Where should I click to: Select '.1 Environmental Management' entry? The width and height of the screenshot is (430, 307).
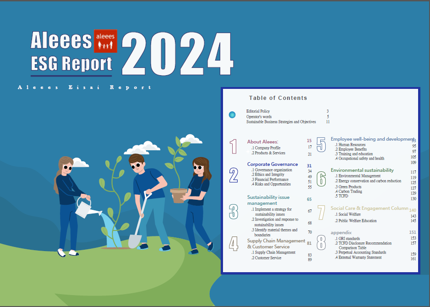pos(358,176)
